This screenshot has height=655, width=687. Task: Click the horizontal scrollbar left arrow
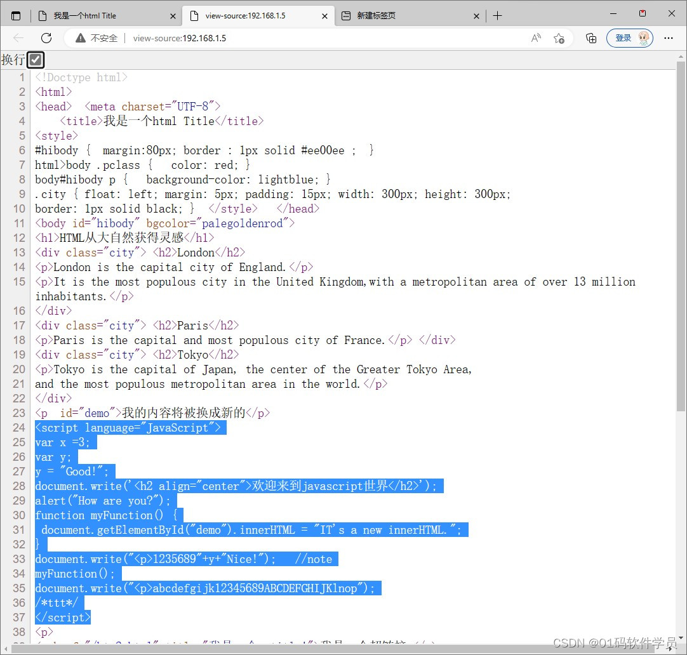point(5,649)
